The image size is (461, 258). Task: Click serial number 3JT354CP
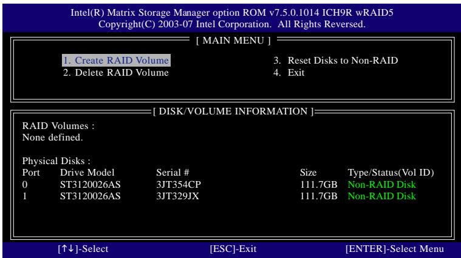coord(179,184)
